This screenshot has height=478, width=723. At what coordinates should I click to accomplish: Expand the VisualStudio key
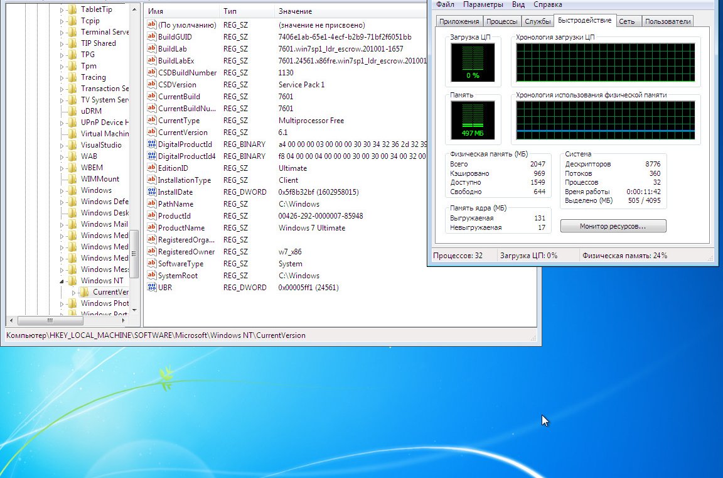coord(62,145)
